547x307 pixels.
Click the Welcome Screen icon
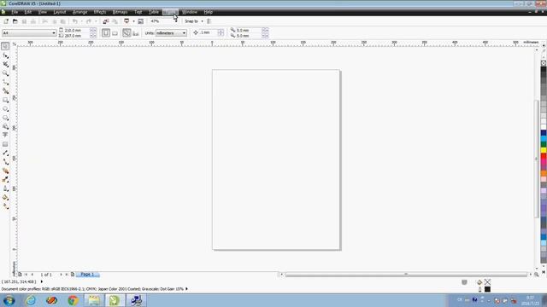pyautogui.click(x=140, y=21)
